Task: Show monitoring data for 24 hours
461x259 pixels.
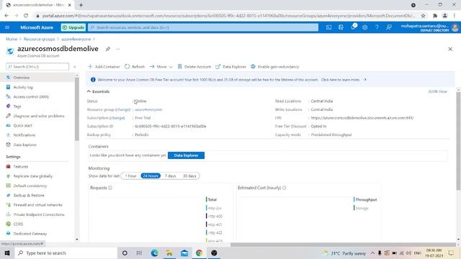Action: [x=151, y=176]
